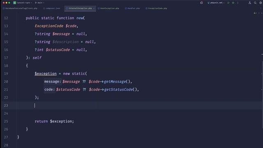
Task: Open the editor tabs options dots
Action: [x=261, y=8]
